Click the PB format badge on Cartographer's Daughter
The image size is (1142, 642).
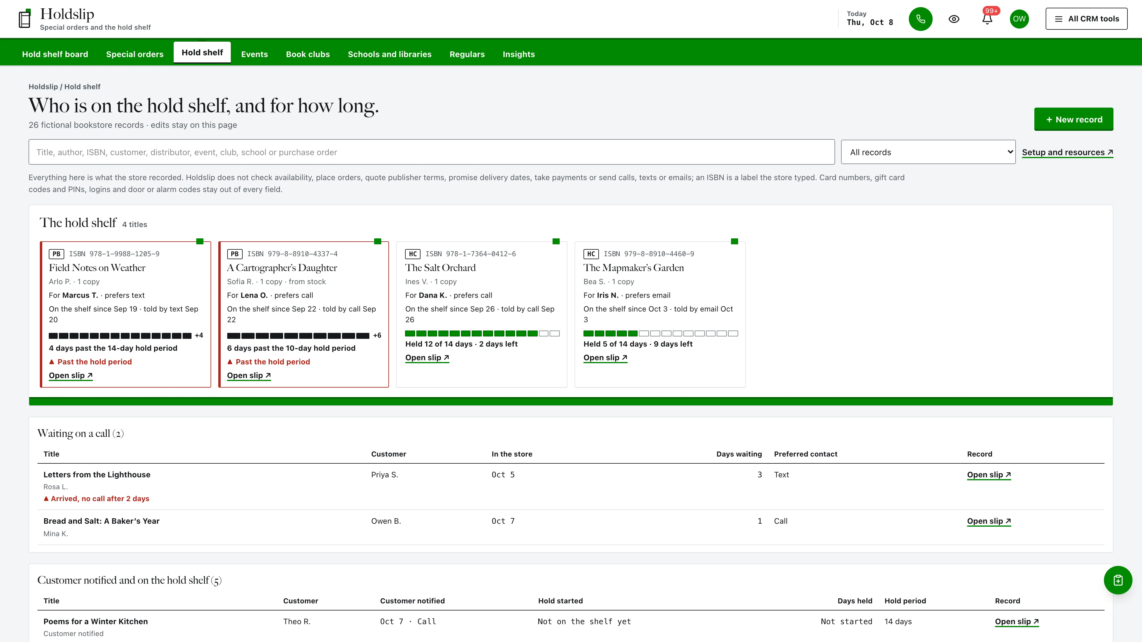pyautogui.click(x=235, y=254)
